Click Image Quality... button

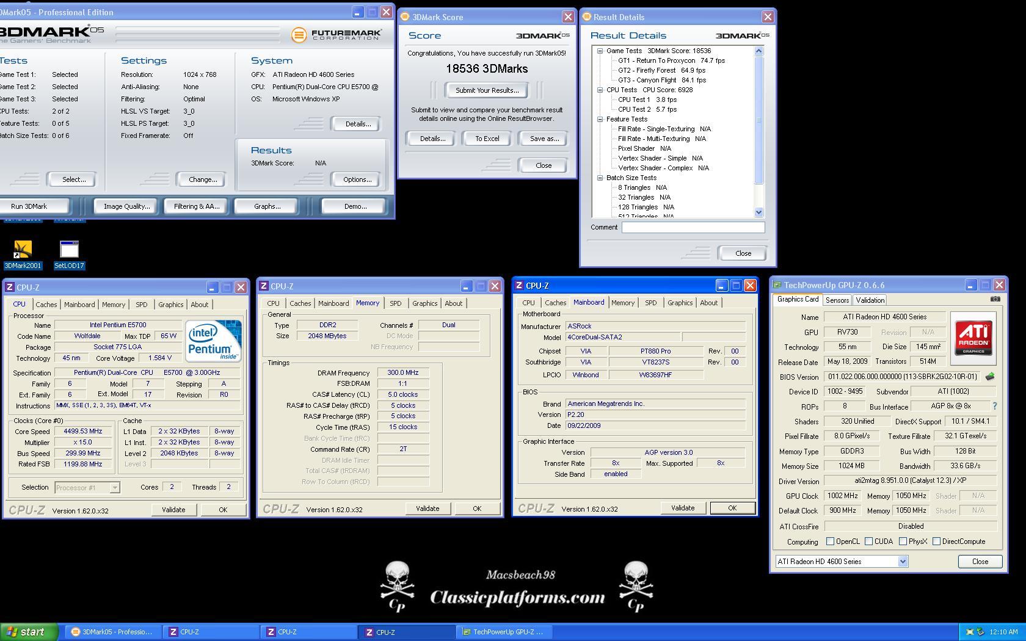126,206
